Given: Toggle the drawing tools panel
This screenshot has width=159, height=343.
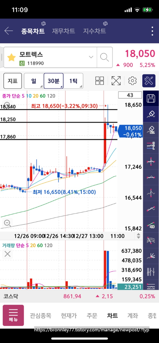Looking at the screenshot, I should 149,81.
